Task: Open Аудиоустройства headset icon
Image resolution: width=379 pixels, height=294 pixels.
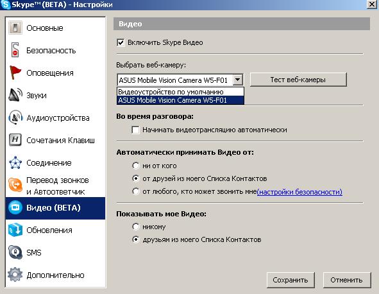Action: pyautogui.click(x=15, y=117)
